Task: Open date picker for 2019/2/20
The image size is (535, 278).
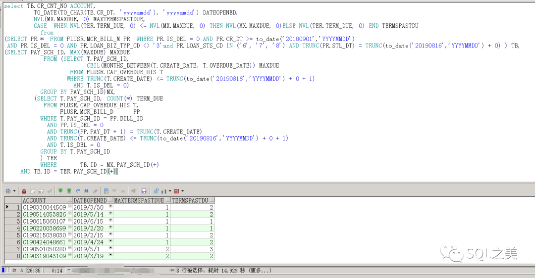Action: [110, 227]
